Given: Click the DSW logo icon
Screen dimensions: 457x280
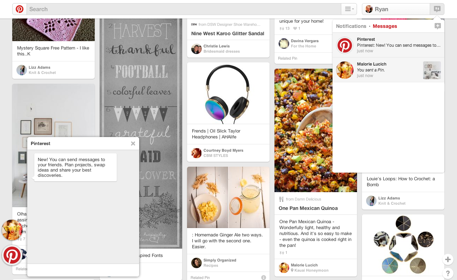Looking at the screenshot, I should point(194,24).
